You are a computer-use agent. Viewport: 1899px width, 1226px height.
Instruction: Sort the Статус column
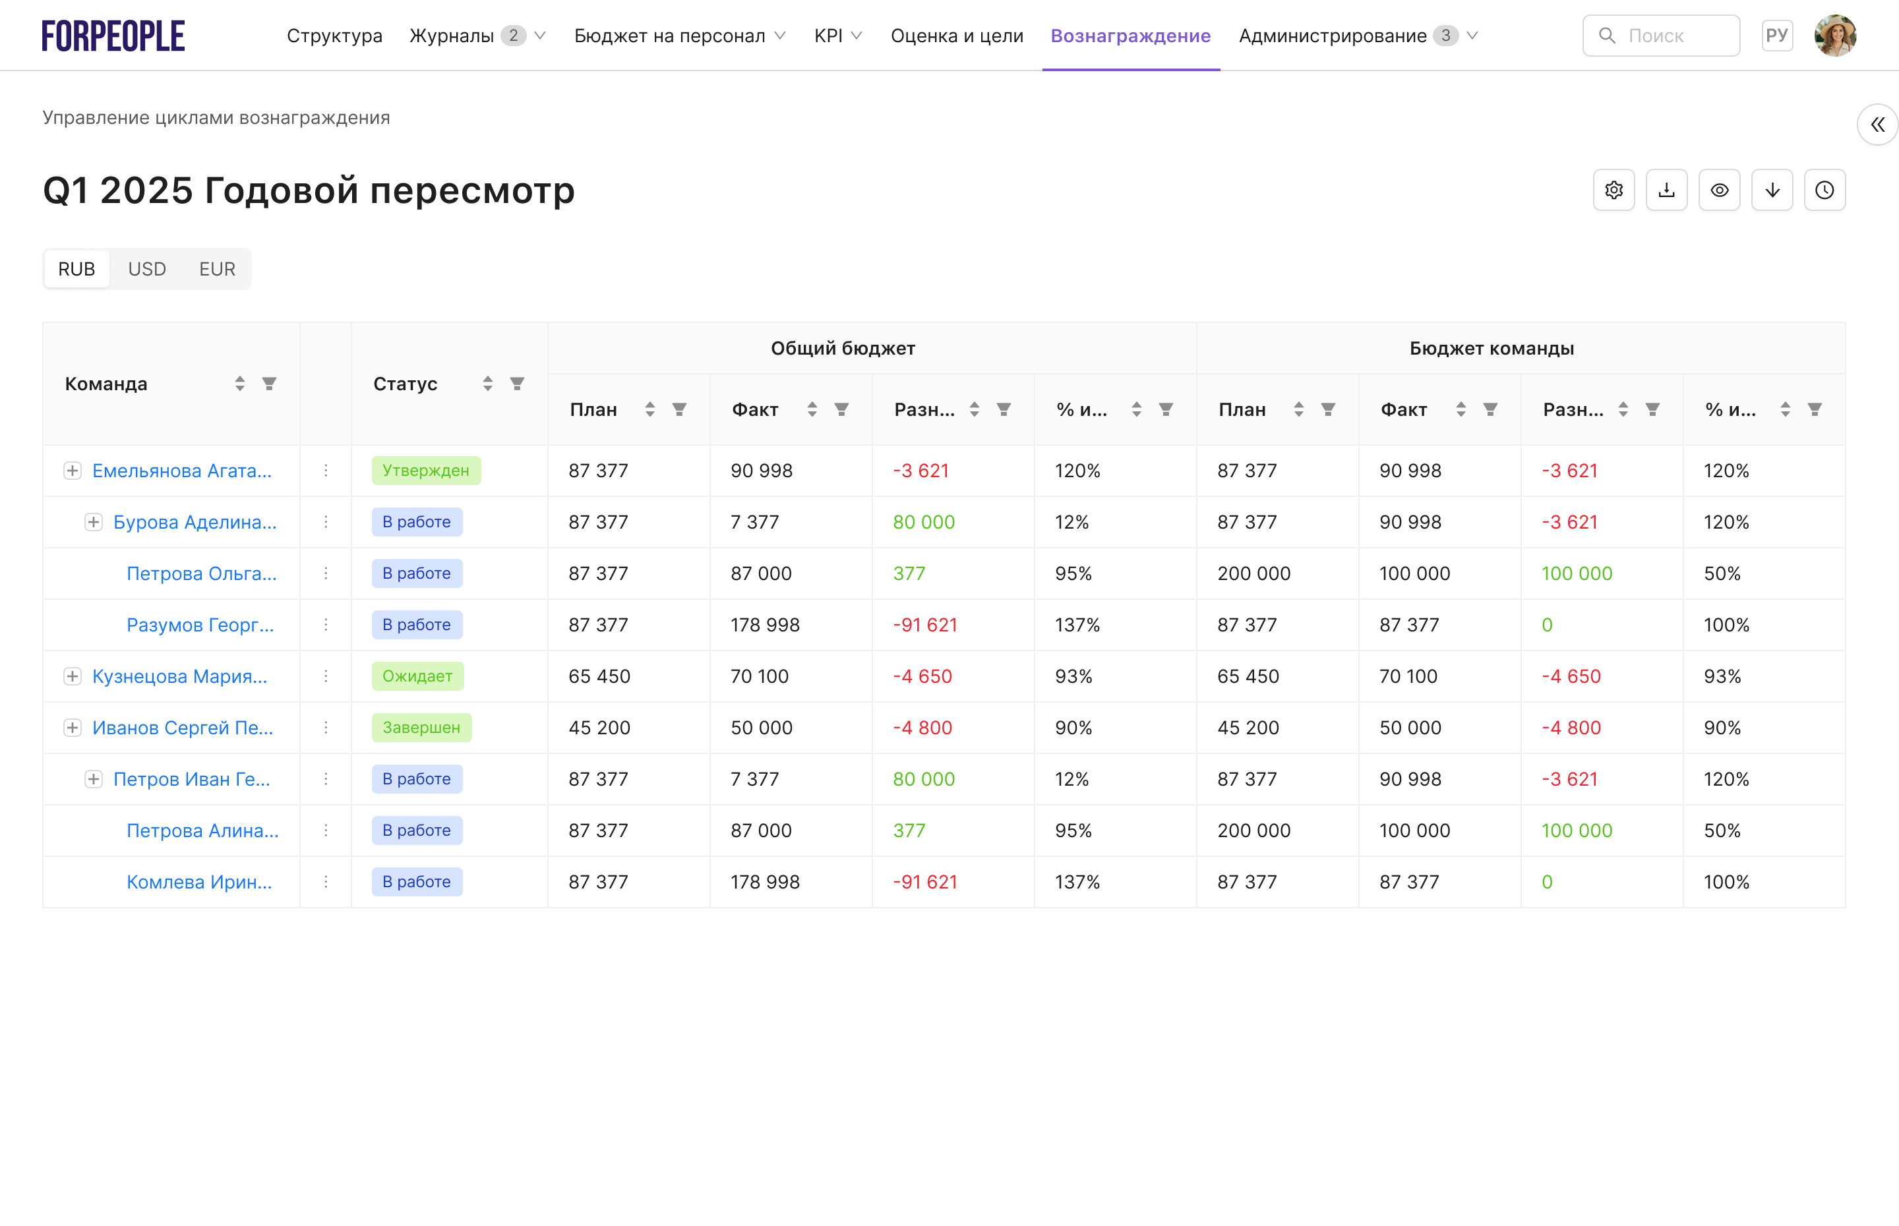[487, 384]
